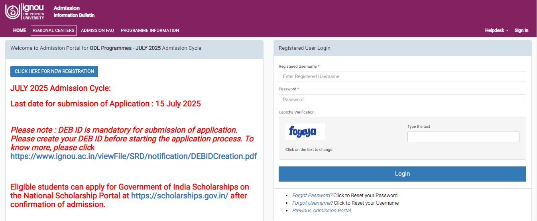Click the Sign In link
The width and height of the screenshot is (537, 221).
pos(521,30)
